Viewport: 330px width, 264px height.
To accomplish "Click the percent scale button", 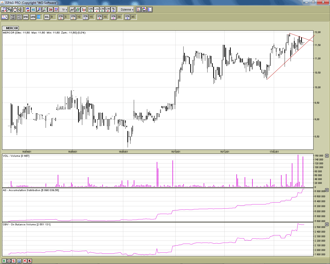I will (x=113, y=10).
